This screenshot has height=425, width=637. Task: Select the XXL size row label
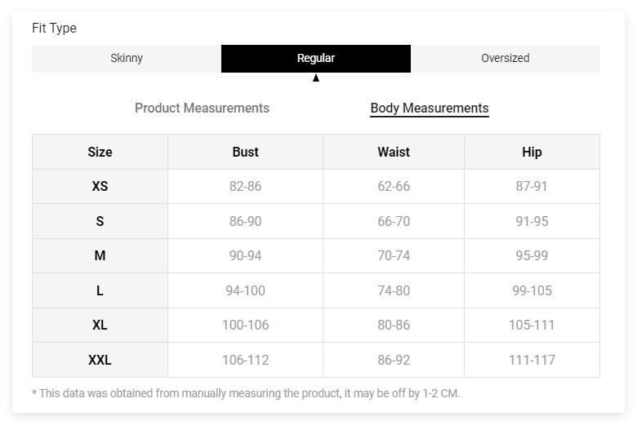coord(100,360)
